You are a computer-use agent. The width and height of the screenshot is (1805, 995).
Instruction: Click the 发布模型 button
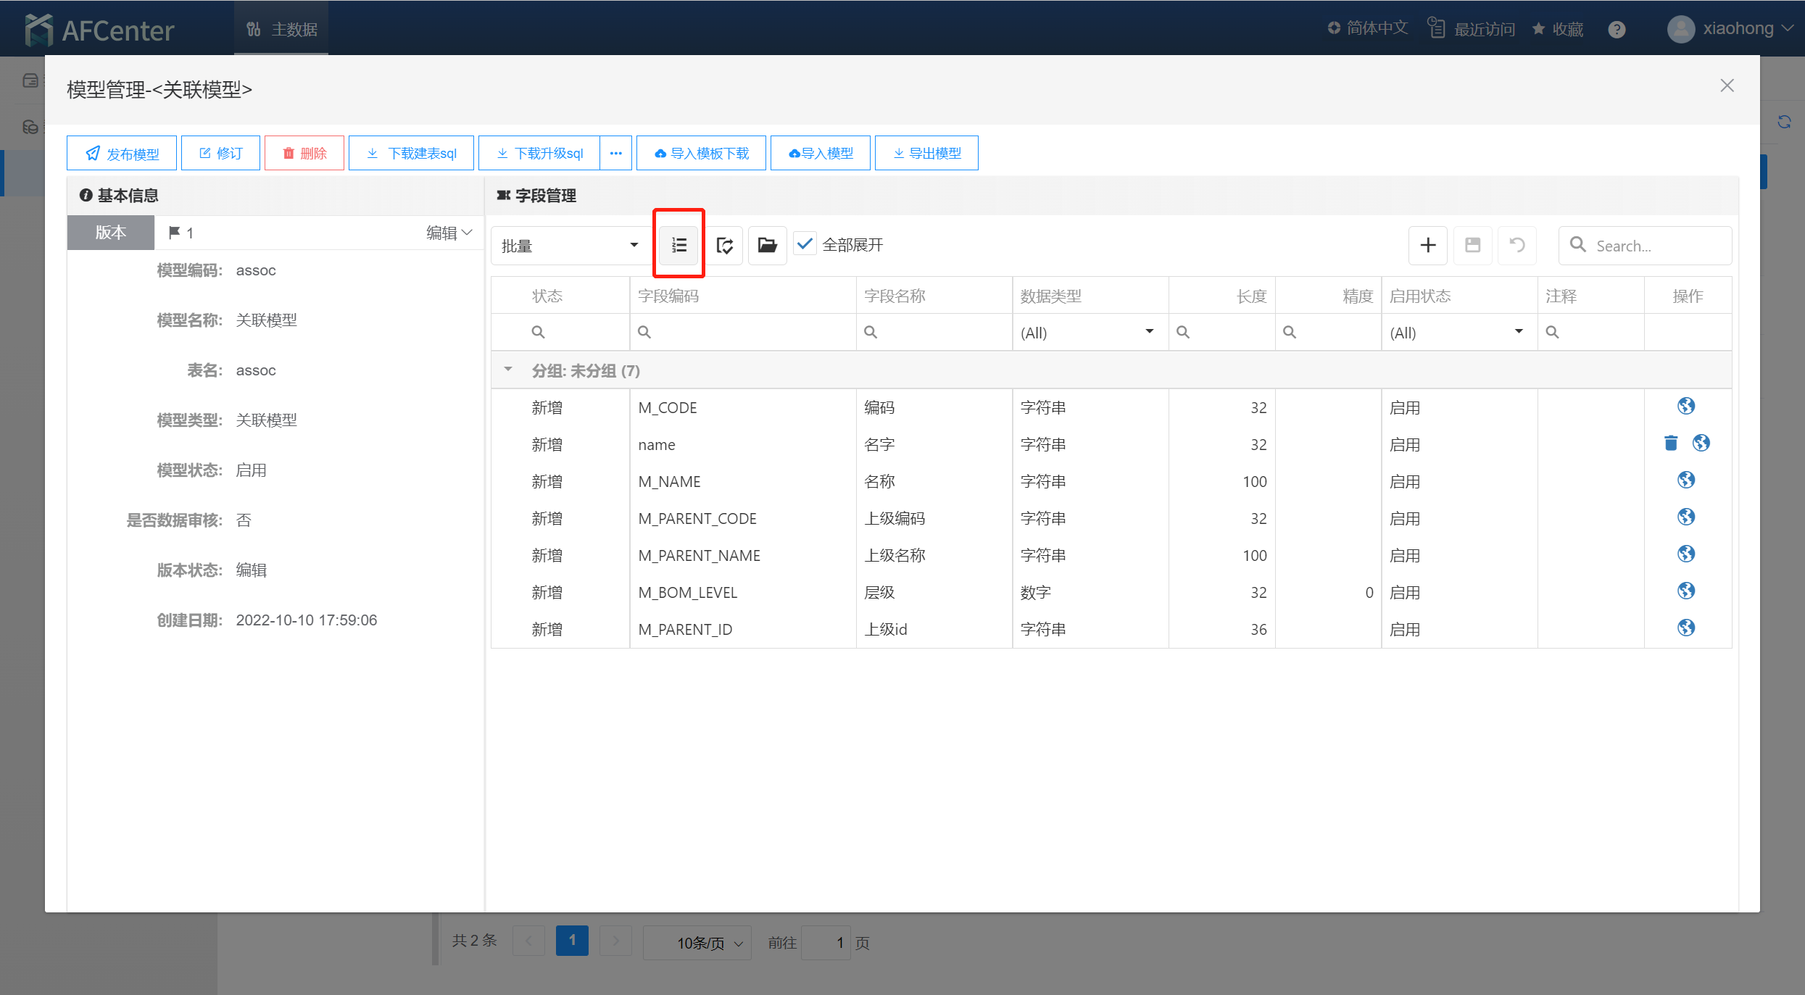(x=122, y=153)
